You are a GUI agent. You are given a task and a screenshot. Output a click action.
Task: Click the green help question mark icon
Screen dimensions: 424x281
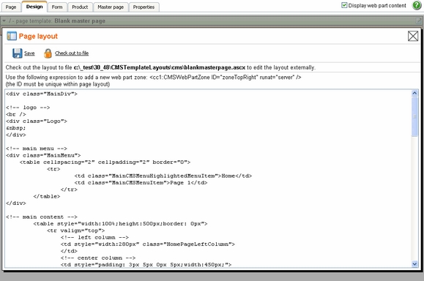click(417, 5)
